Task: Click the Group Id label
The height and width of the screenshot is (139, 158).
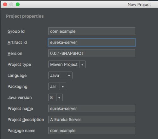Action: click(16, 32)
